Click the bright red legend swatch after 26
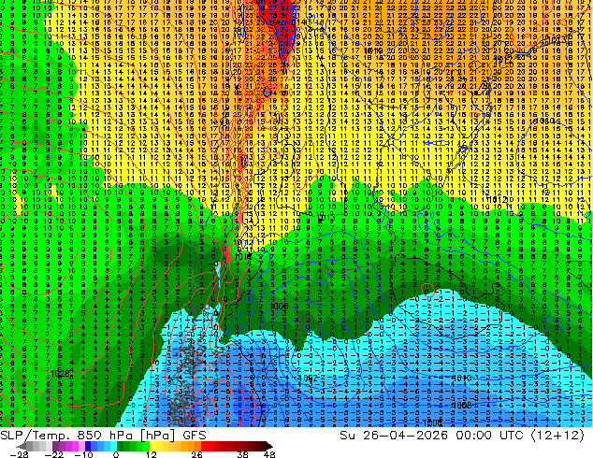 204,446
